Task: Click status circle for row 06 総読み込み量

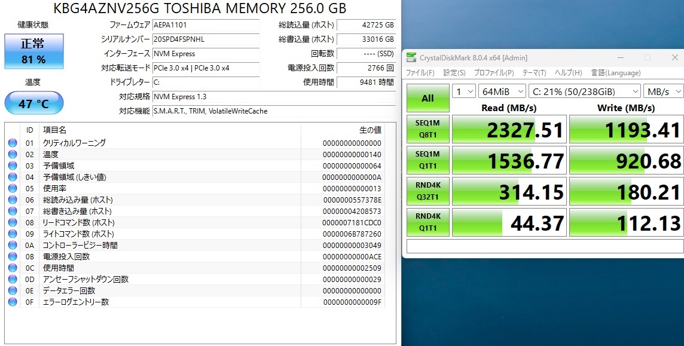Action: click(12, 199)
